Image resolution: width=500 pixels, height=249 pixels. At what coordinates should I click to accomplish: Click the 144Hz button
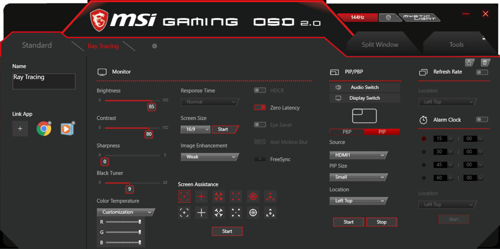[x=357, y=17]
